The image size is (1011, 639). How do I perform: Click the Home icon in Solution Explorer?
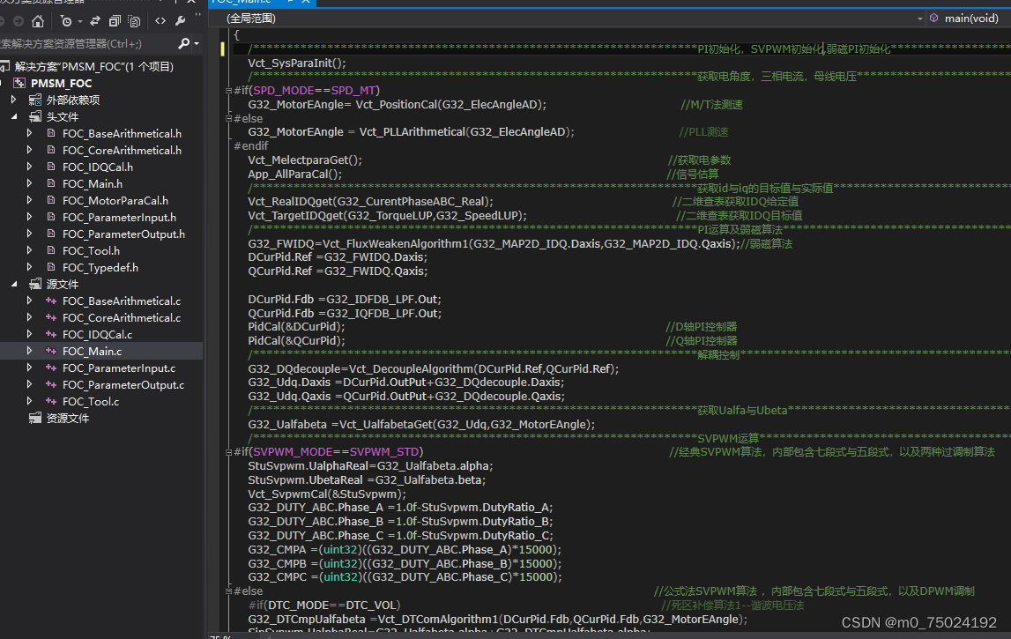(x=37, y=20)
